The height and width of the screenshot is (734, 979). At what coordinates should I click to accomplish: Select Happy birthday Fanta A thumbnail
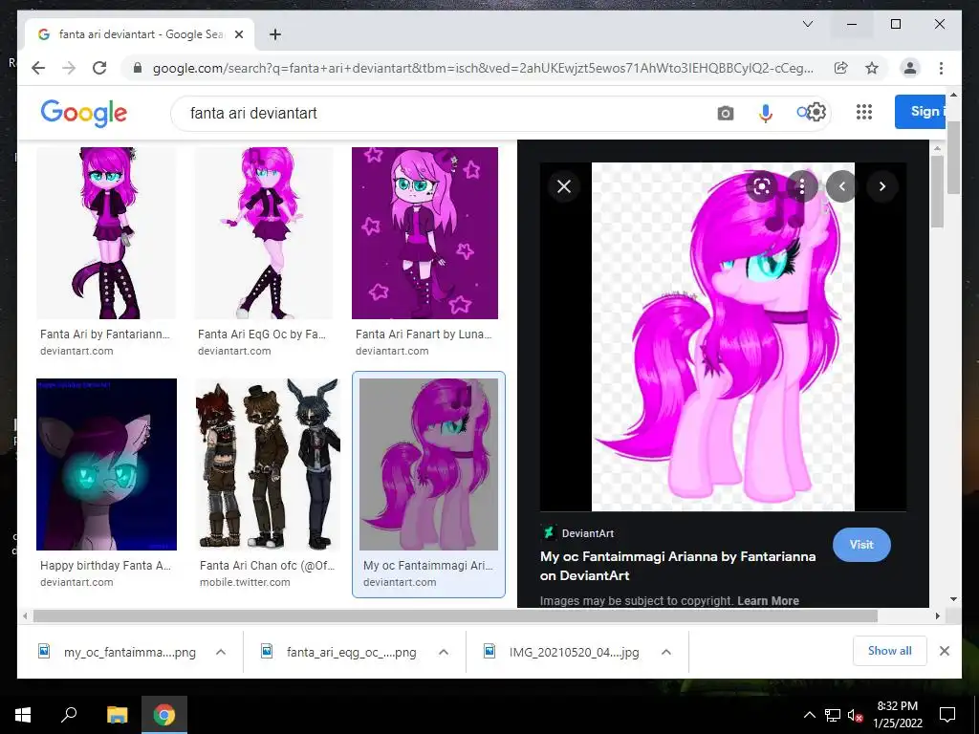[106, 464]
